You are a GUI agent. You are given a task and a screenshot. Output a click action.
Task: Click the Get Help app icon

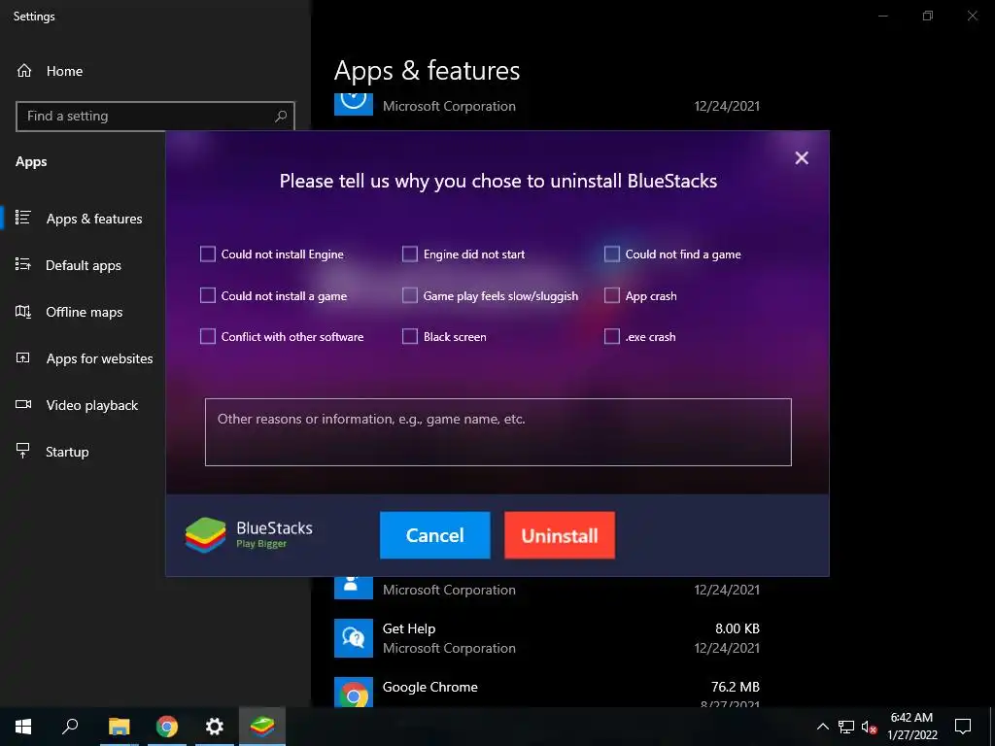[354, 638]
